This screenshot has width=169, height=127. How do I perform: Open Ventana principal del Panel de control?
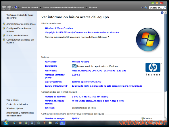coord(20,16)
